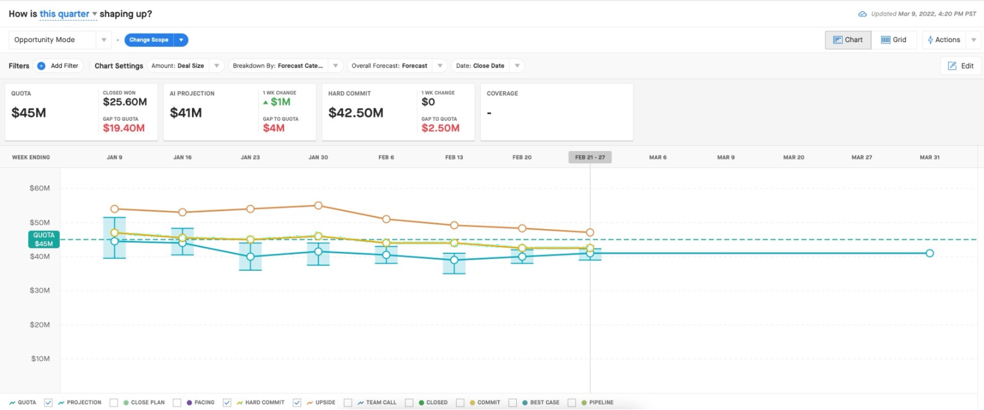Click the green QUOTA $45M axis marker

(44, 240)
